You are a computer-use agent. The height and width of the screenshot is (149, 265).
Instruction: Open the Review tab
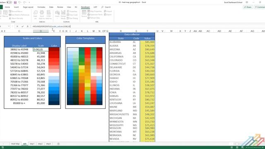[x=60, y=7]
